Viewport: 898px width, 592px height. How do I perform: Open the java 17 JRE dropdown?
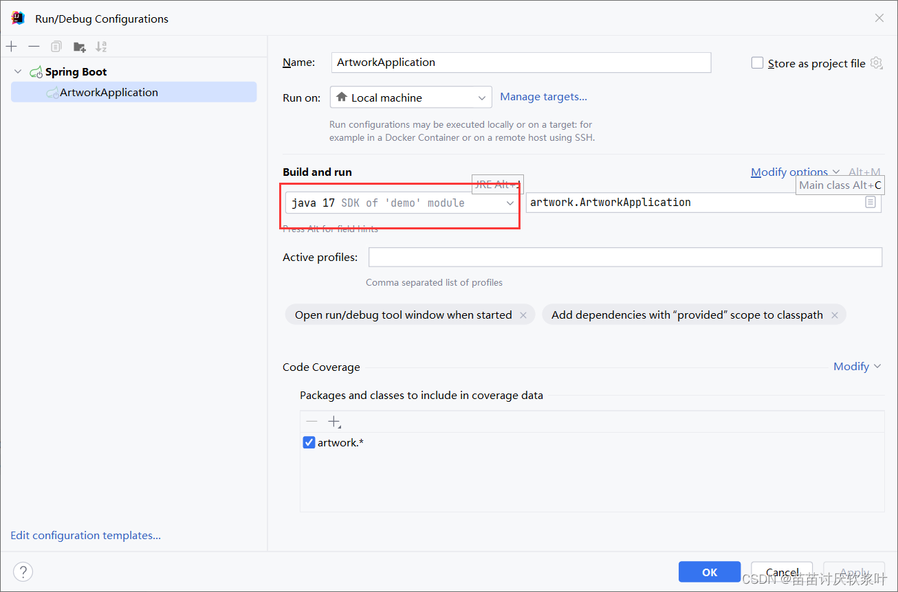tap(510, 203)
